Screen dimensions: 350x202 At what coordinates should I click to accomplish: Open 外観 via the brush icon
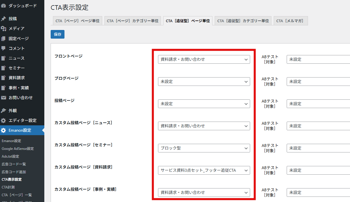coord(4,110)
